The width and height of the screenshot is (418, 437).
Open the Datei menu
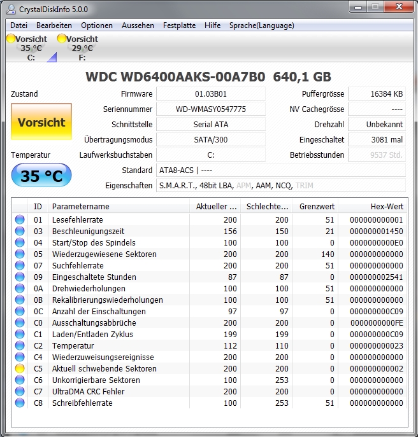[x=18, y=25]
